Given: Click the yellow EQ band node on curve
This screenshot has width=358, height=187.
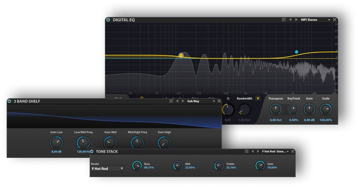Looking at the screenshot, I should tap(181, 55).
